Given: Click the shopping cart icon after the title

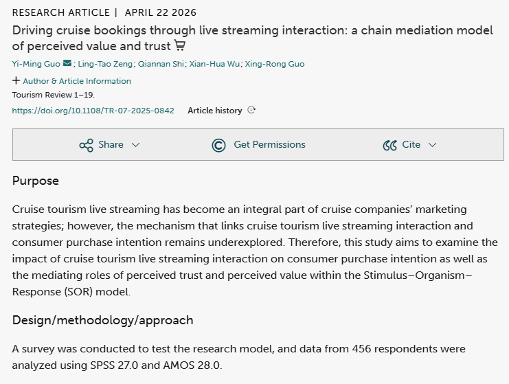Looking at the screenshot, I should [180, 45].
